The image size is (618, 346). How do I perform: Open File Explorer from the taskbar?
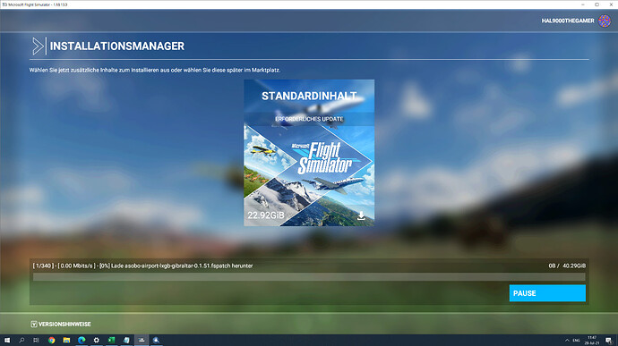tap(66, 340)
